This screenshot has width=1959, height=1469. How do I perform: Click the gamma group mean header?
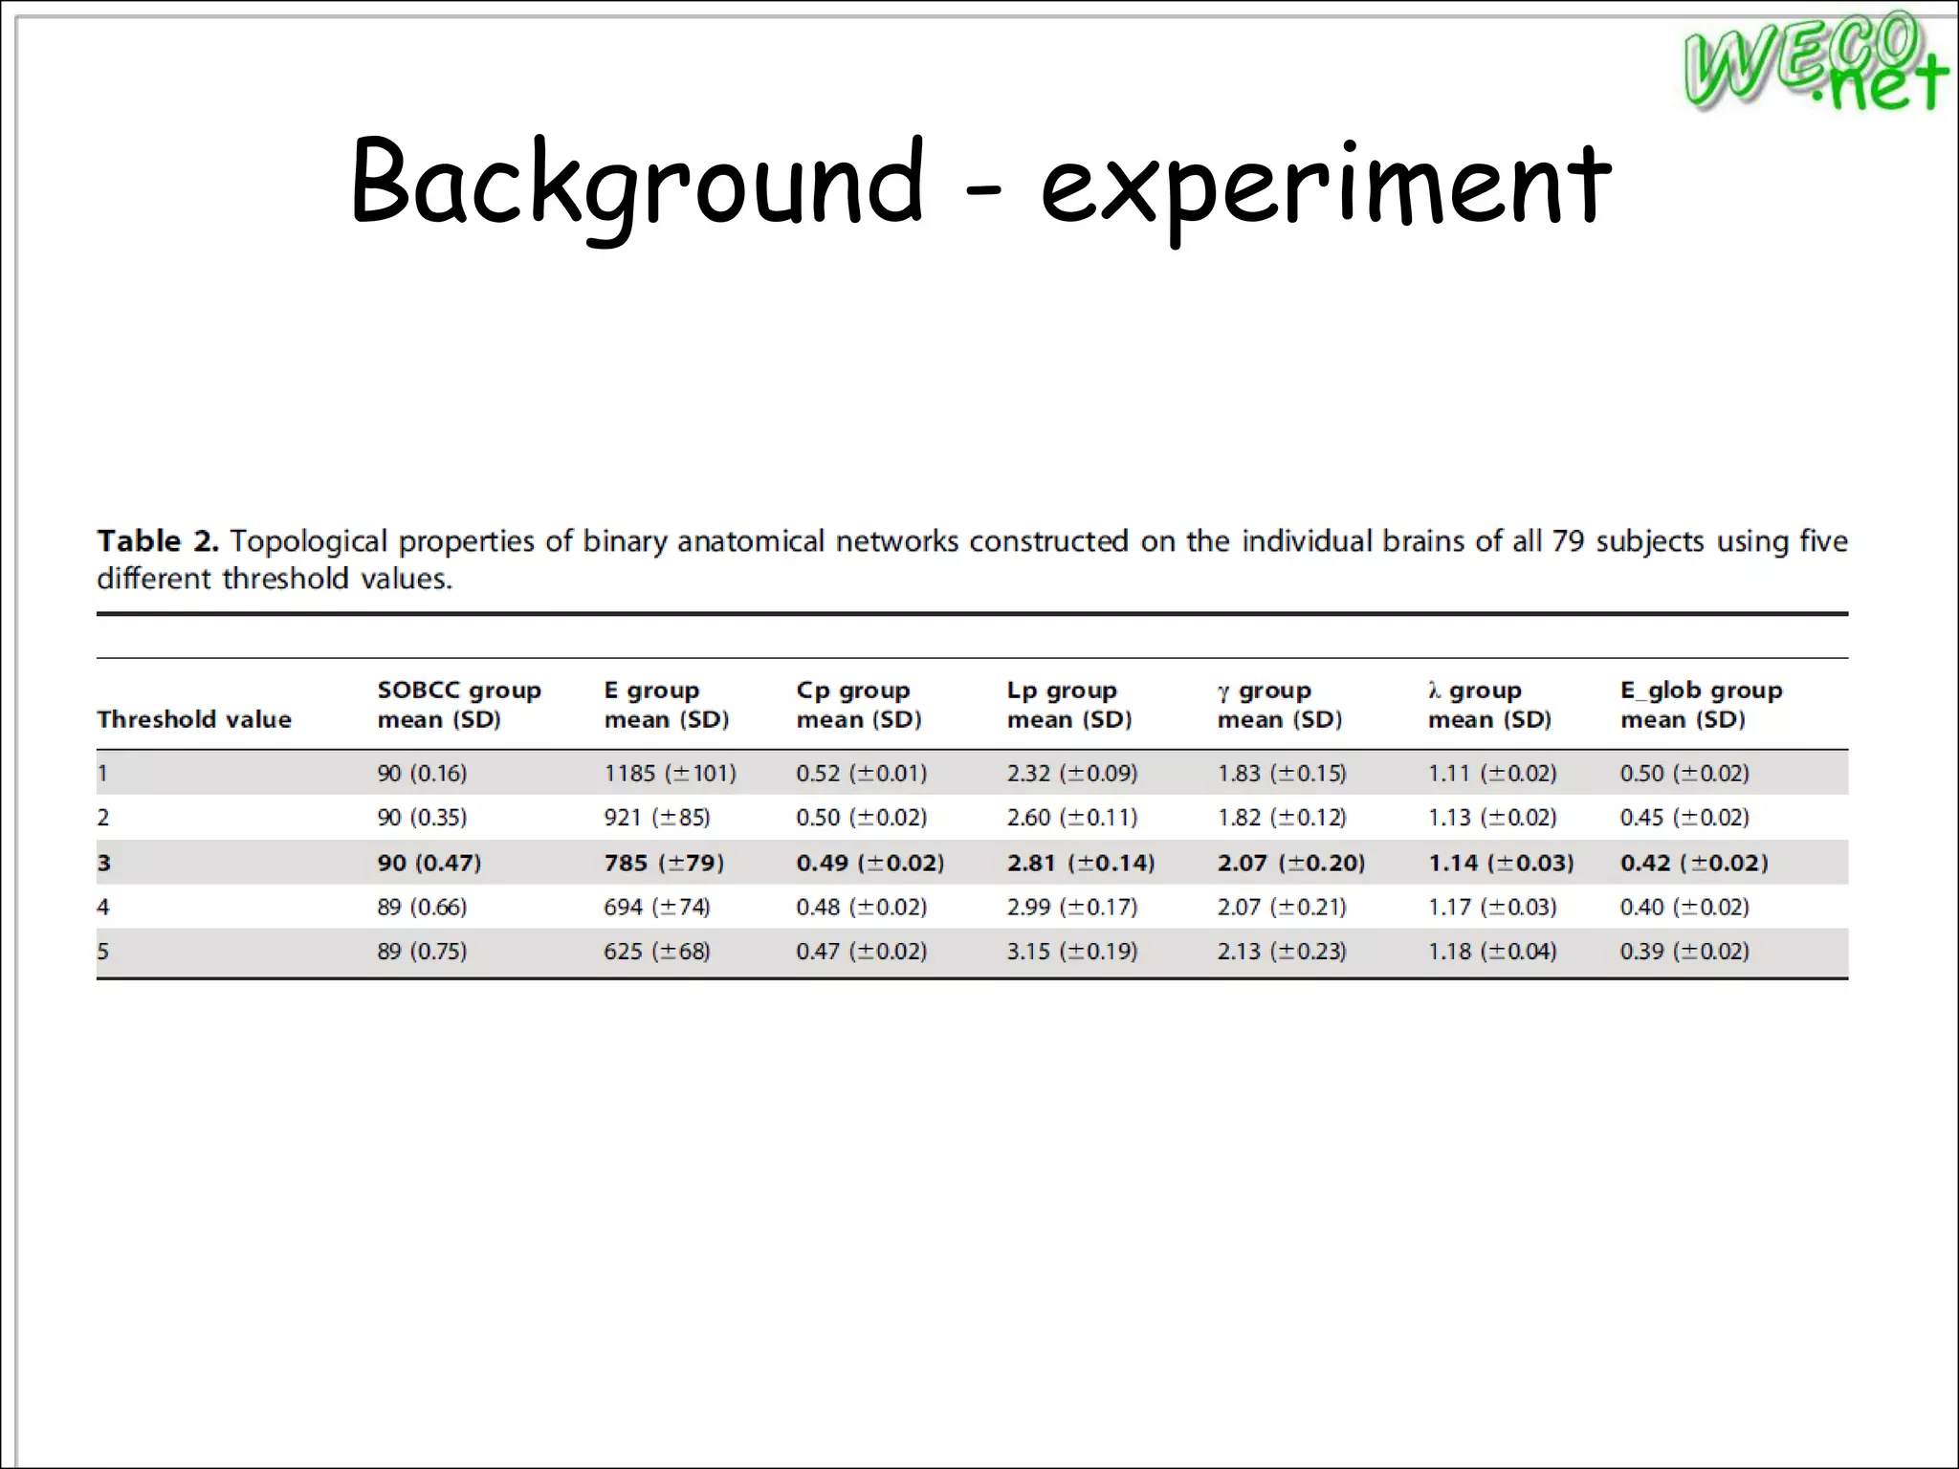pos(1279,705)
